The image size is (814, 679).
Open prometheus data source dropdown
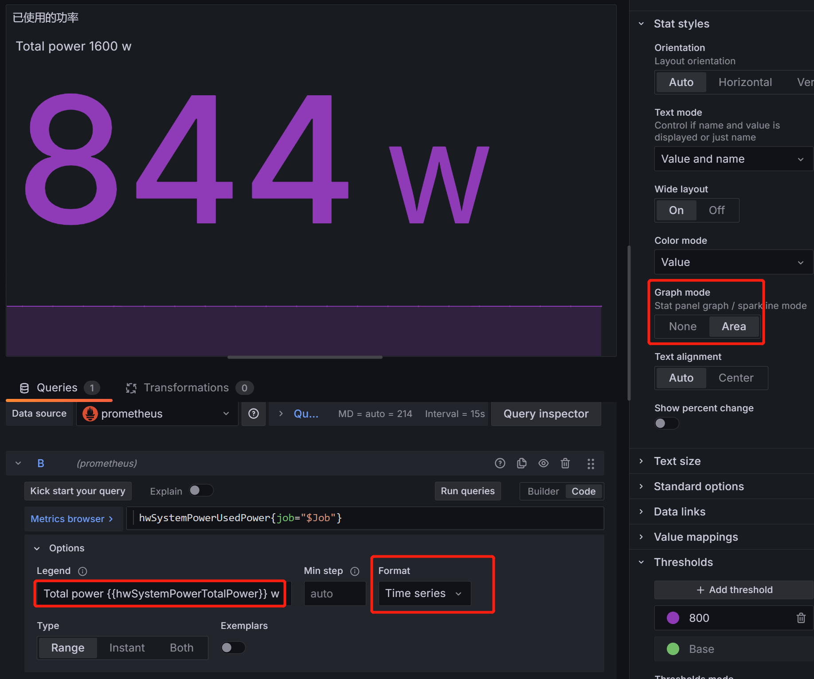[x=157, y=414]
